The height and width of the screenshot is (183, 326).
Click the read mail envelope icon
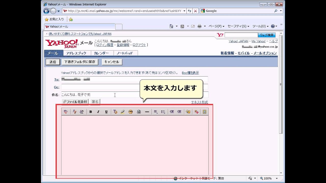193,26
